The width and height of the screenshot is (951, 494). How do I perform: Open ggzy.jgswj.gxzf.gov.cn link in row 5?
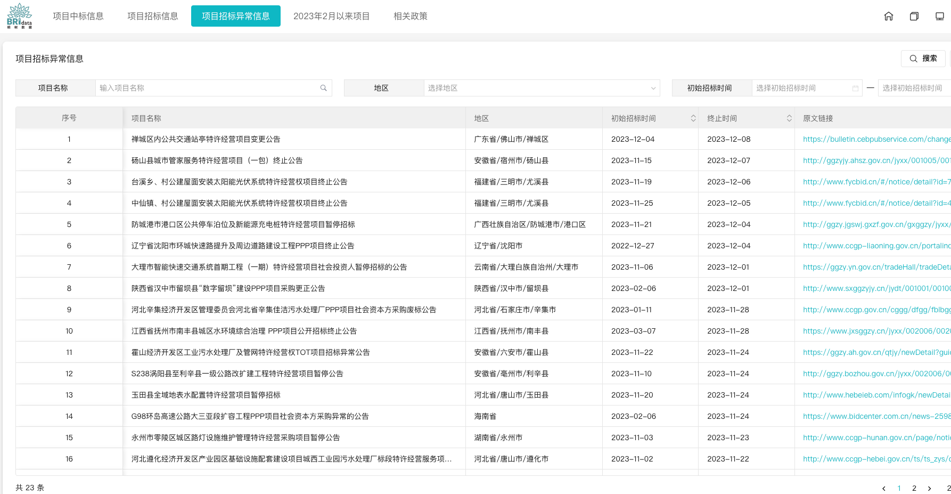876,224
